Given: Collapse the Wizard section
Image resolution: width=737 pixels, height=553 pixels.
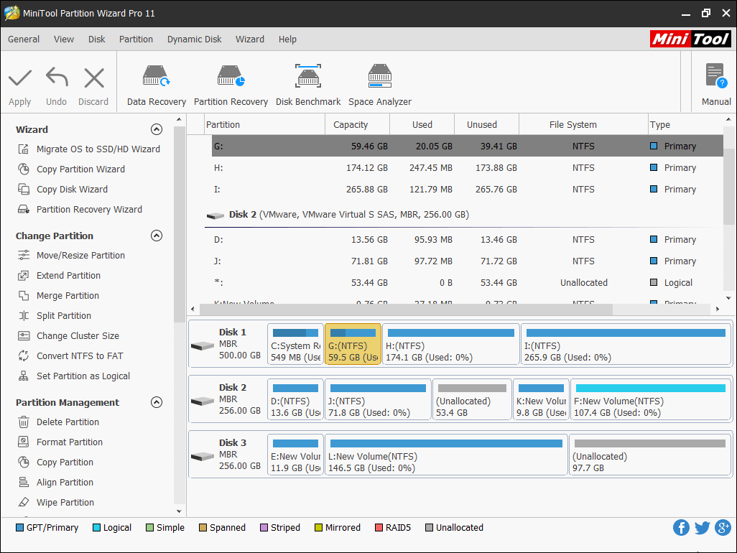Looking at the screenshot, I should [x=157, y=129].
